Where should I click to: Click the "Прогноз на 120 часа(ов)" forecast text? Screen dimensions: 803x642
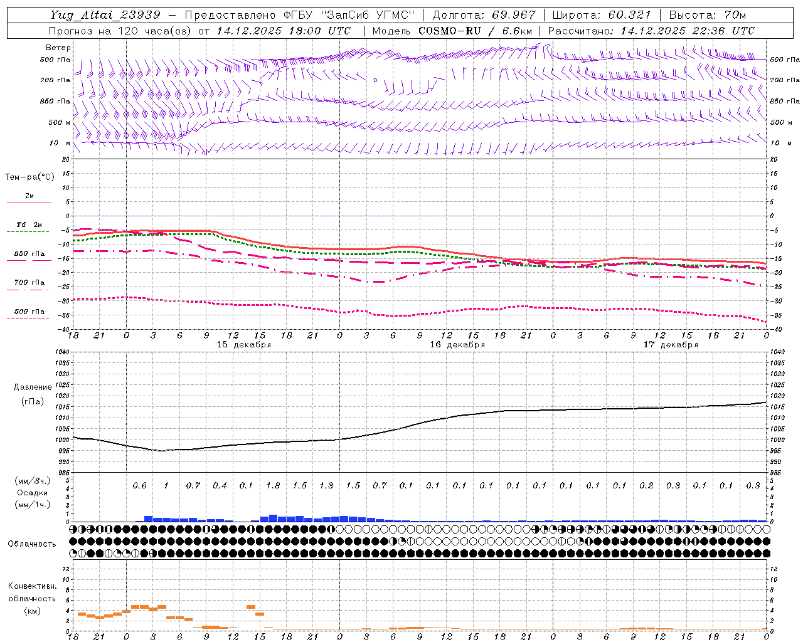[121, 31]
